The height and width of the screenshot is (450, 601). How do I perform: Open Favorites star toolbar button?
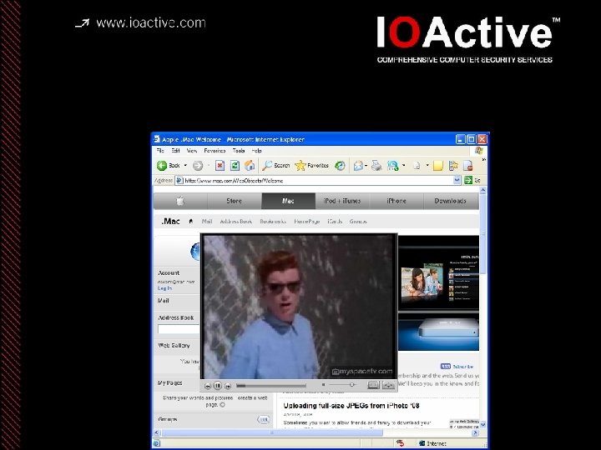pyautogui.click(x=311, y=165)
